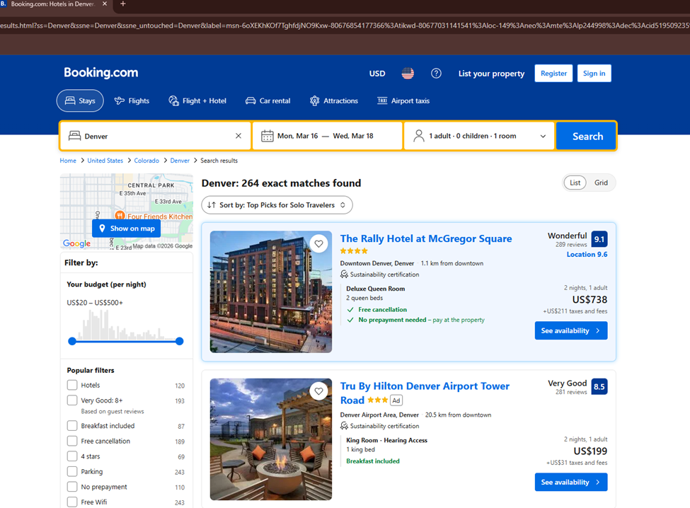Click the person icon in guests field
This screenshot has height=508, width=690.
pyautogui.click(x=418, y=136)
